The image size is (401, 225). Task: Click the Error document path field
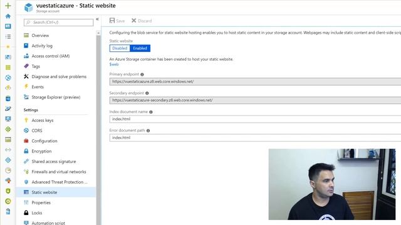point(255,137)
